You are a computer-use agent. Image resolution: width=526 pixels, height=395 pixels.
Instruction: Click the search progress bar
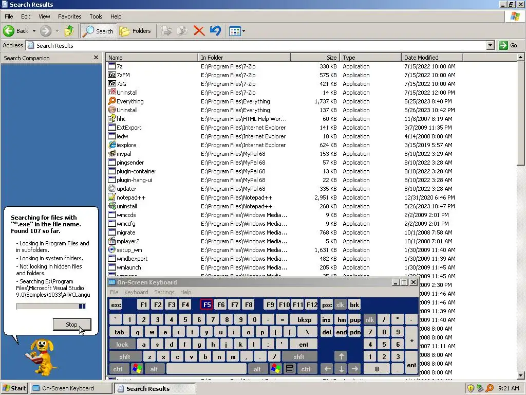pyautogui.click(x=51, y=306)
